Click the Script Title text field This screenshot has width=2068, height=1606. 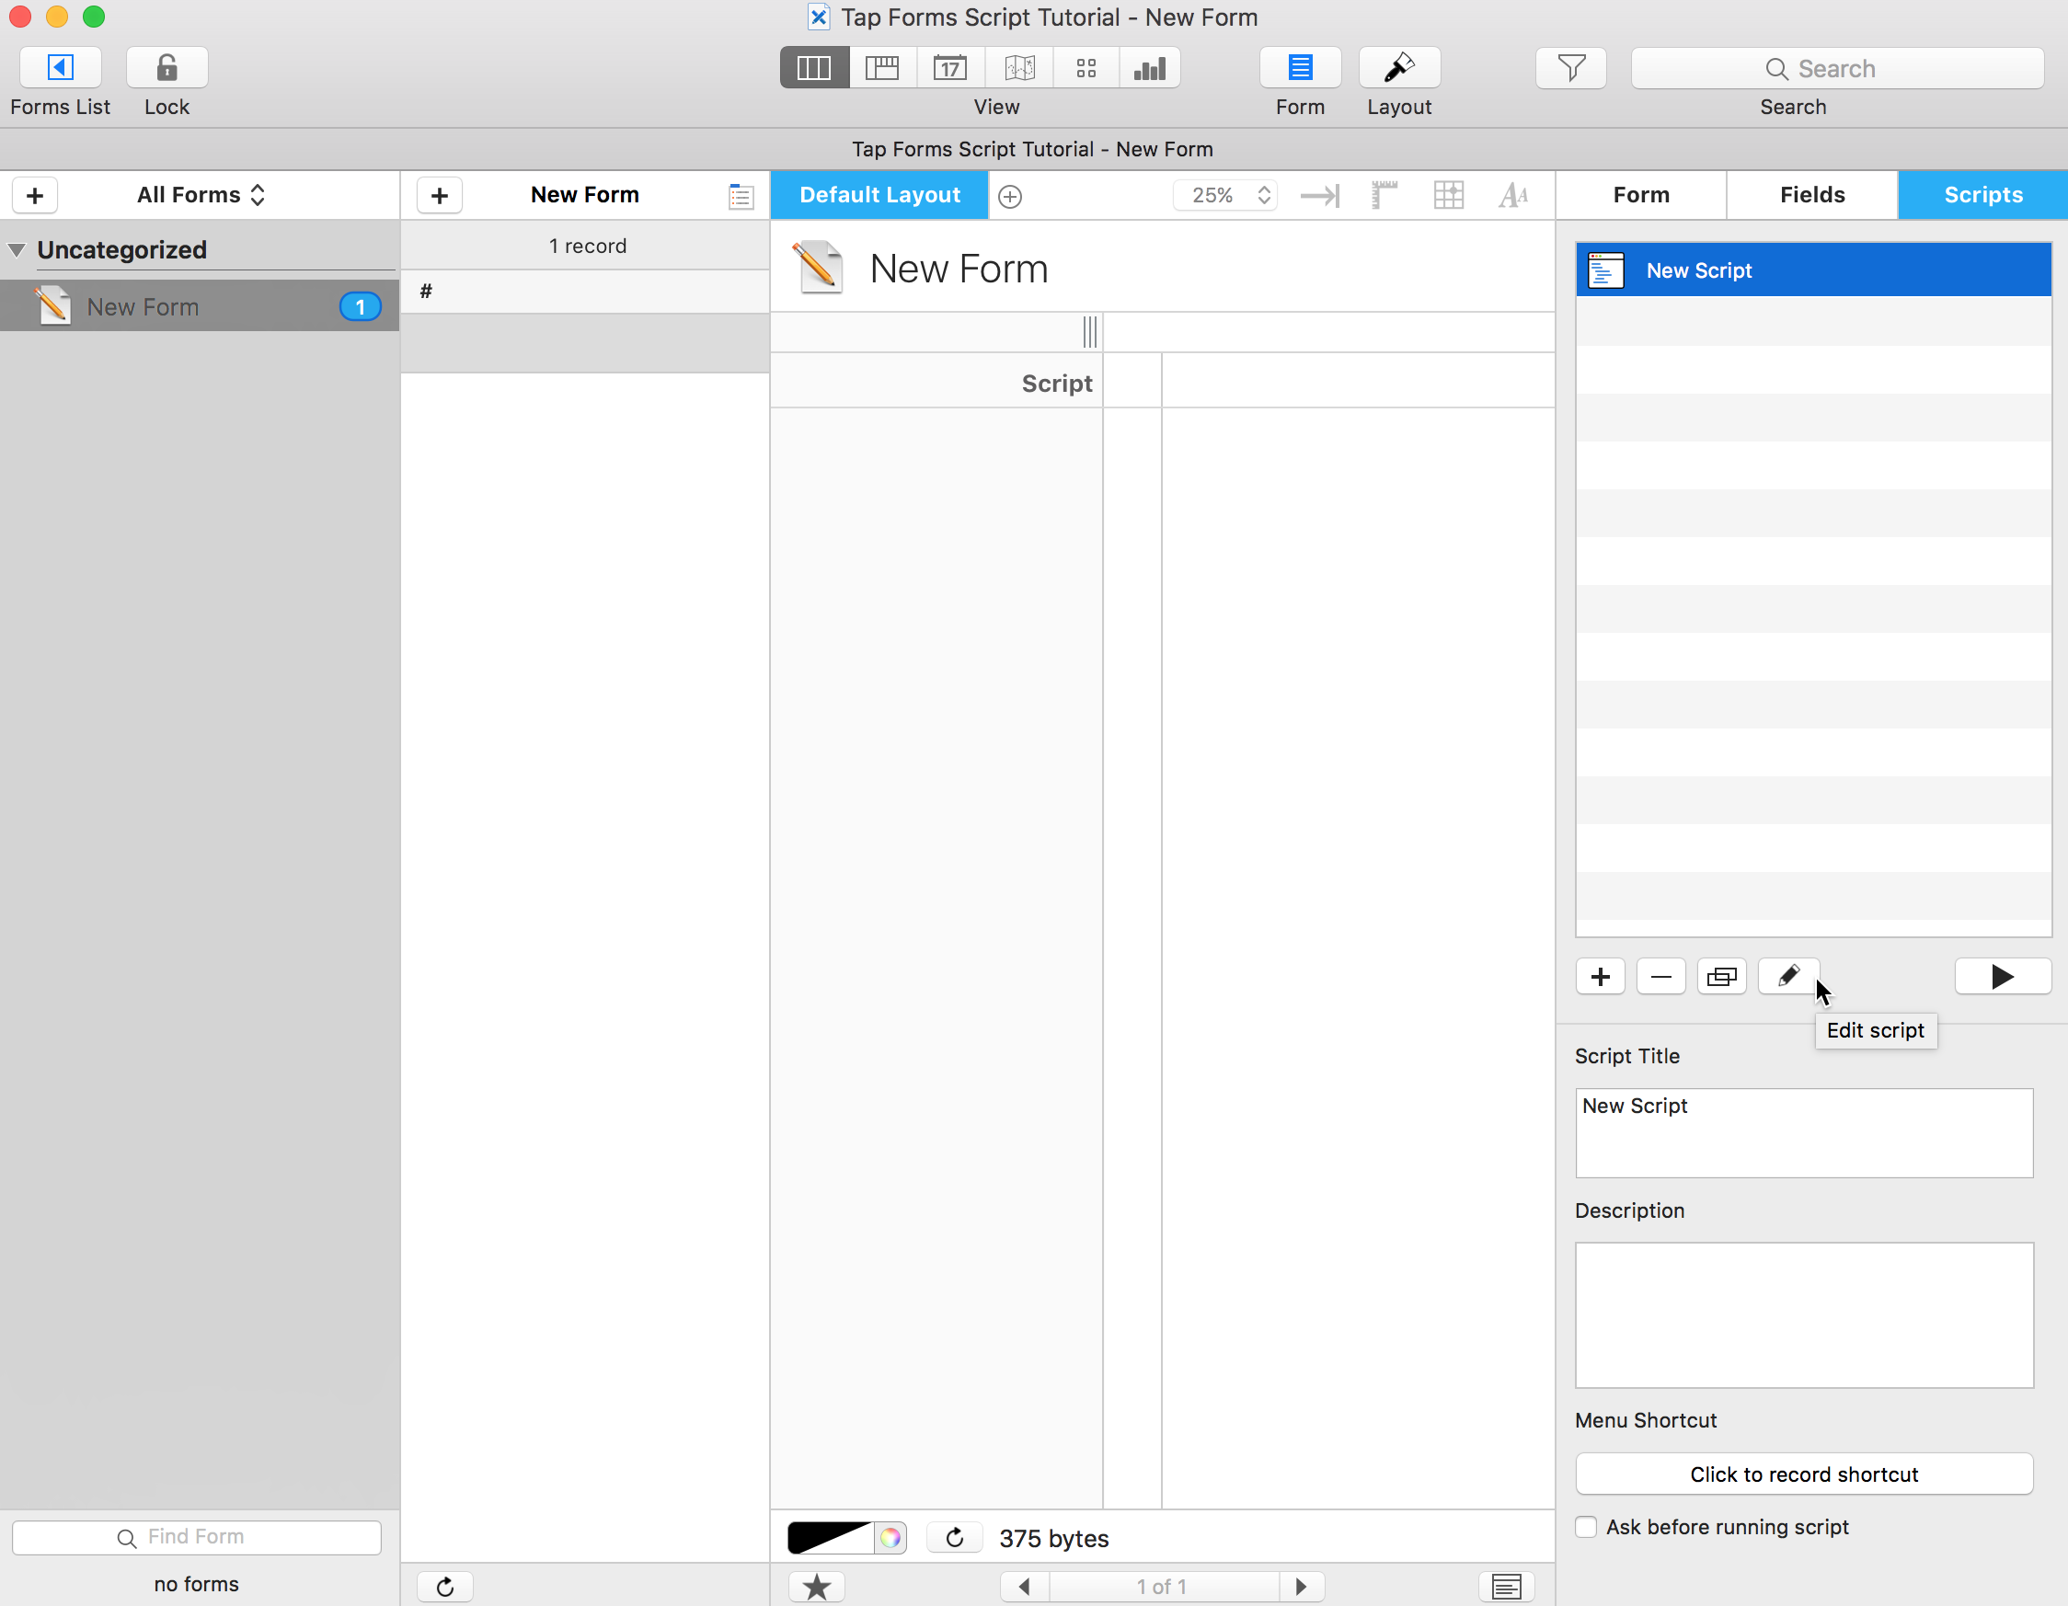[x=1803, y=1132]
